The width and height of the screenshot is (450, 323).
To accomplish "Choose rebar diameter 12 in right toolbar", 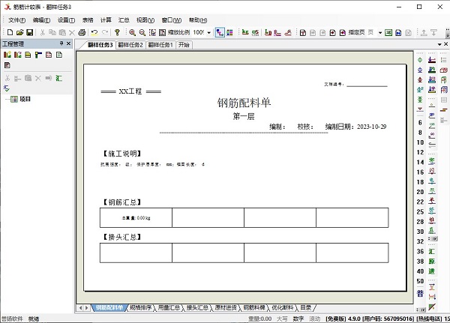I will coord(420,152).
